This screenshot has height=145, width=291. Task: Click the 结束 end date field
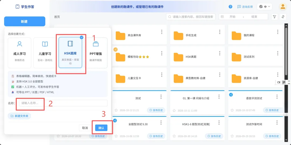[254, 17]
